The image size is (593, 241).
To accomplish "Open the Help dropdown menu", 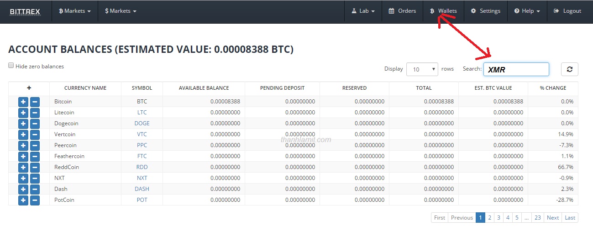I will pos(527,11).
